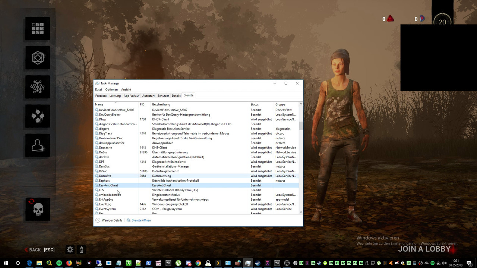Open Cortana search circle in taskbar
Screen dimensions: 477x268
tap(18, 263)
